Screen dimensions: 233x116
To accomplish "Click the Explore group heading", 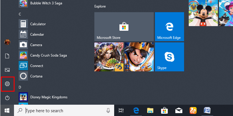I will [100, 6].
